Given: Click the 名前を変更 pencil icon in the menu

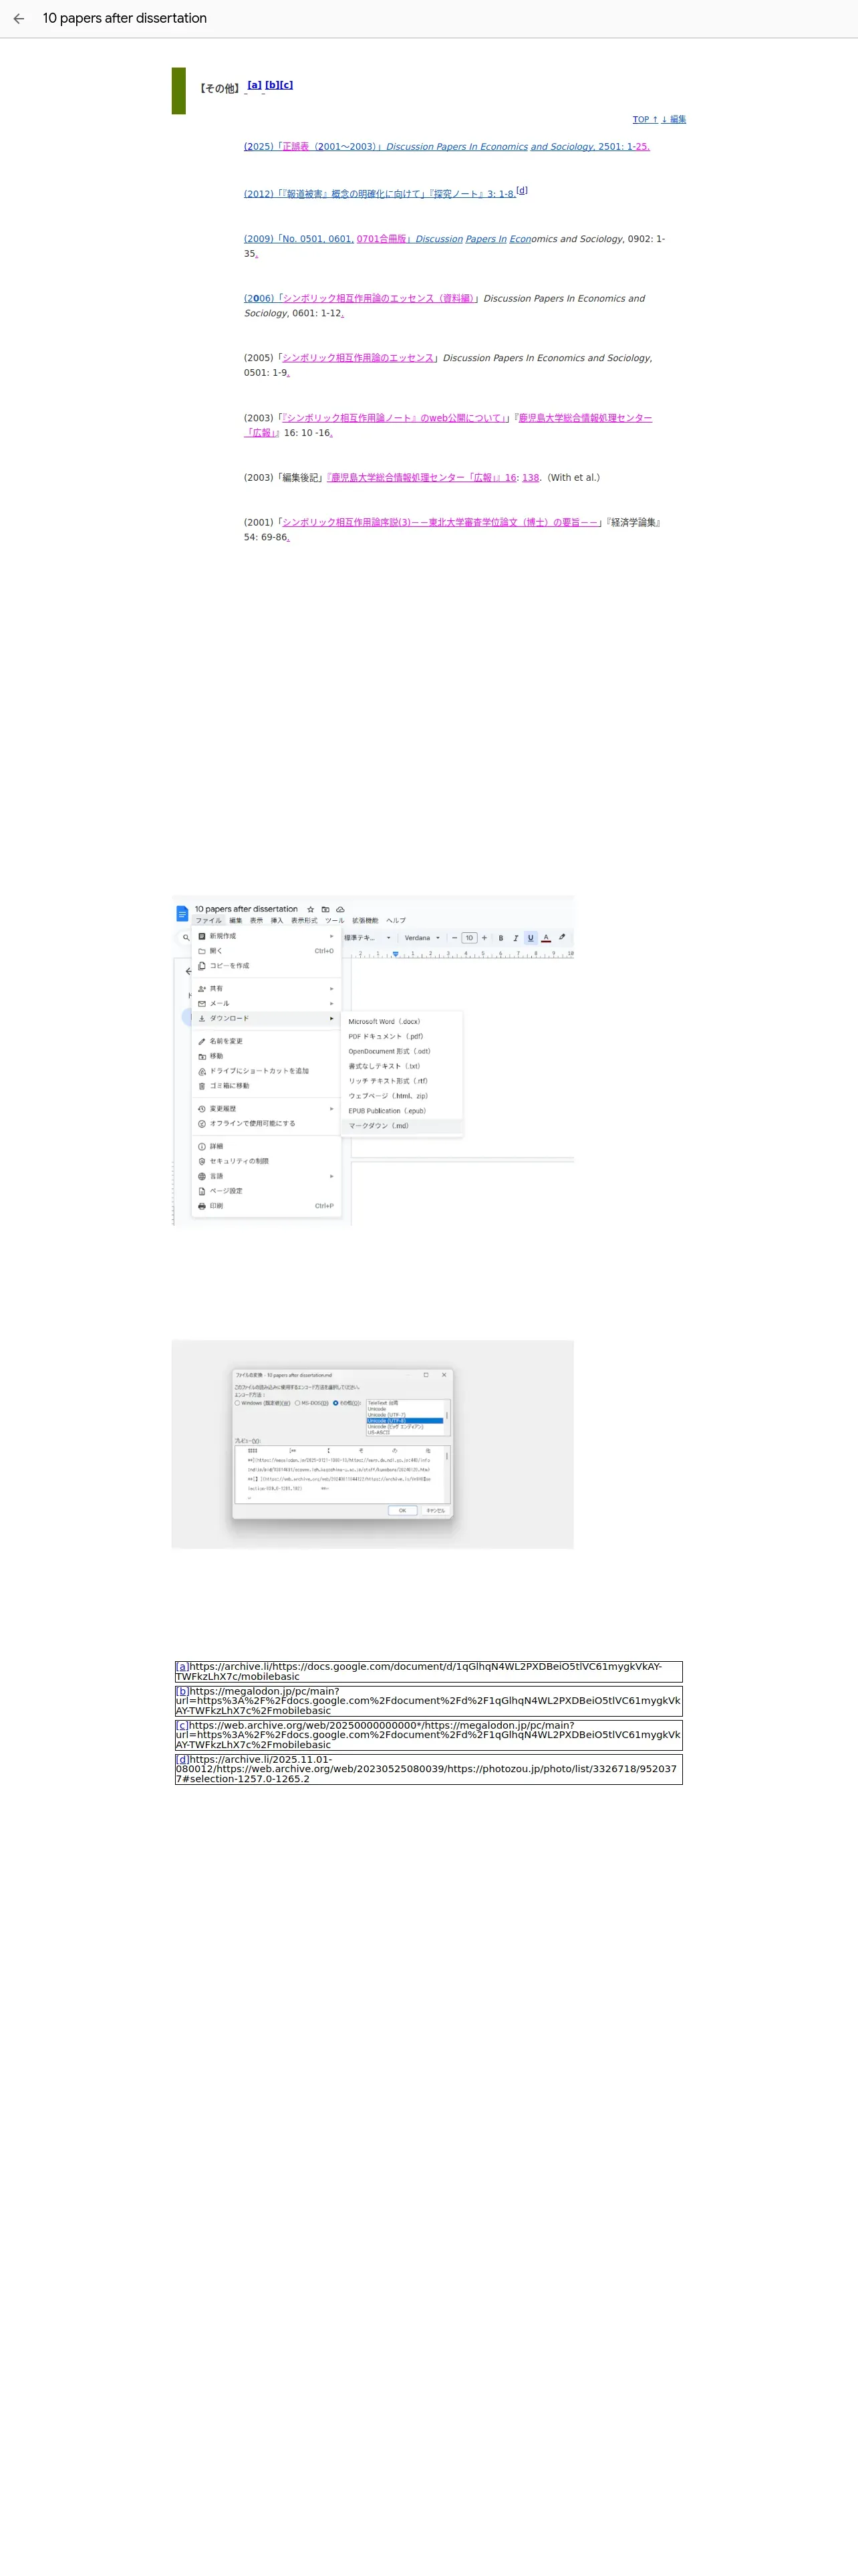Looking at the screenshot, I should point(202,1041).
